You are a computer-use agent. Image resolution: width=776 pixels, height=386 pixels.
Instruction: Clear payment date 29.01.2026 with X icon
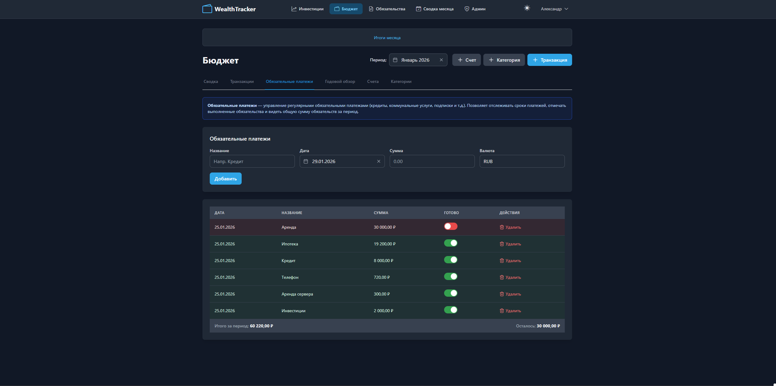pos(378,161)
